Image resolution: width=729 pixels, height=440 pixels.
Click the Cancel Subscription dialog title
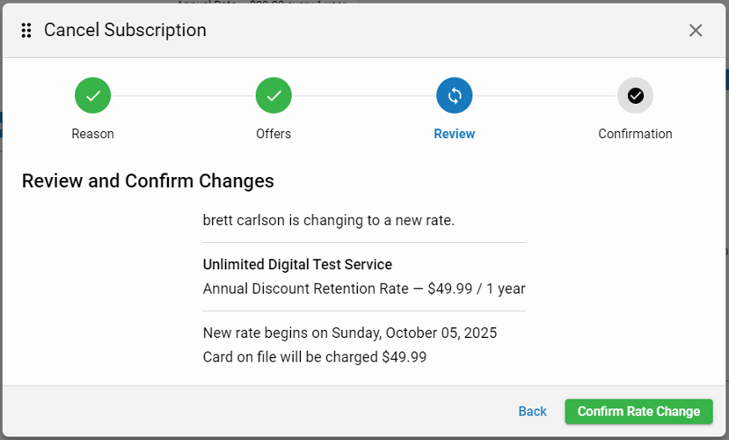125,31
